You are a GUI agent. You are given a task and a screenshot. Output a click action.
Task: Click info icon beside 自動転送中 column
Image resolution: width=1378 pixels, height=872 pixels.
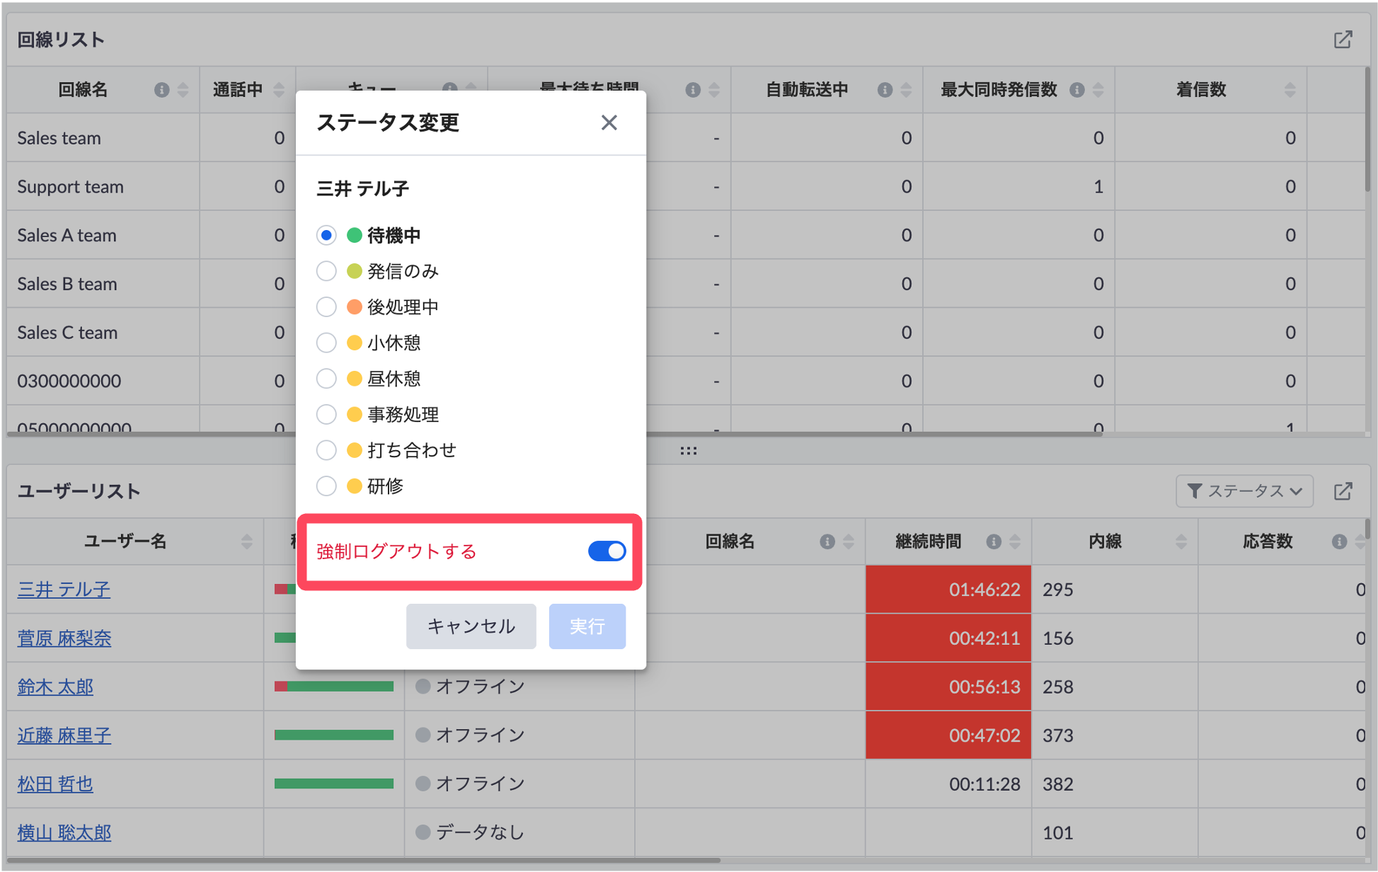pos(885,90)
